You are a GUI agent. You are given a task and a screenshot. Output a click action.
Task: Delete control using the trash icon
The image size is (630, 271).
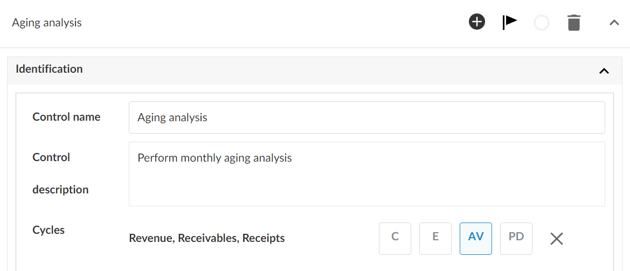click(574, 23)
